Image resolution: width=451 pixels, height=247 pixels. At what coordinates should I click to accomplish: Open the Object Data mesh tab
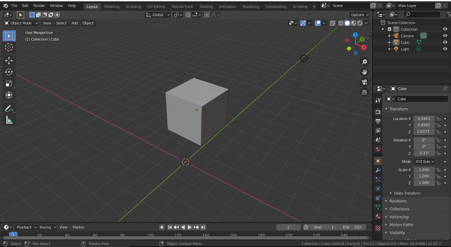[378, 207]
